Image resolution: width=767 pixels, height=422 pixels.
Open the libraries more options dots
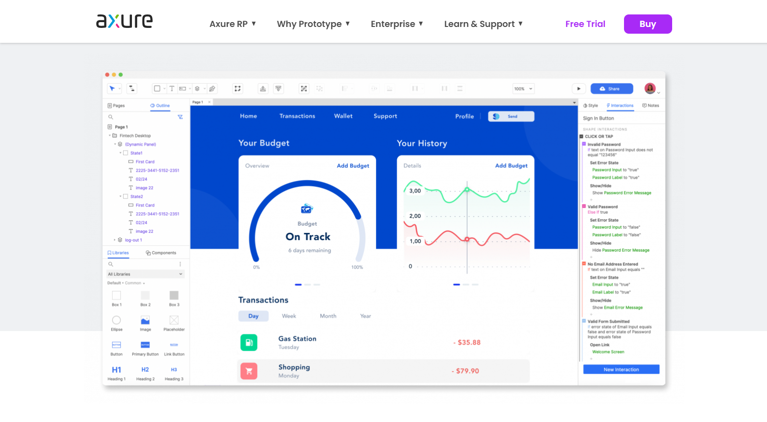click(181, 264)
